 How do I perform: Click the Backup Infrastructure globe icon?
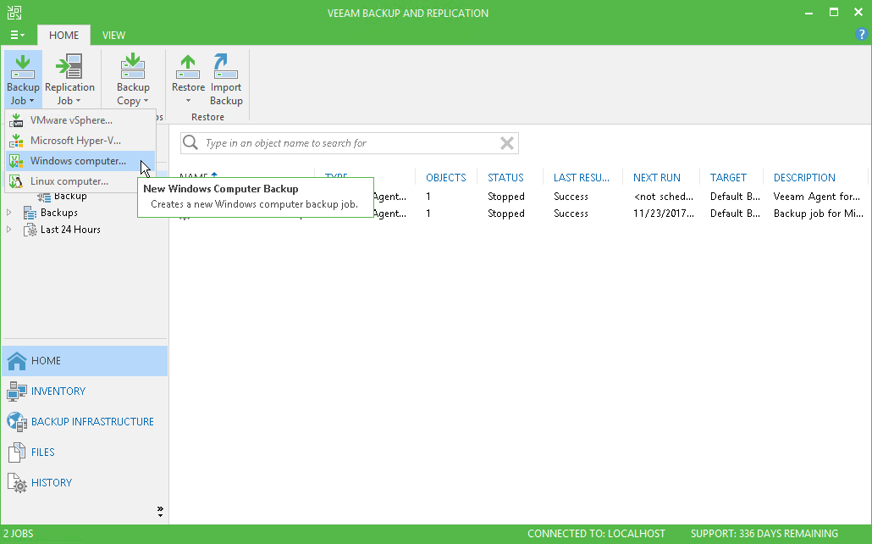[x=17, y=422]
